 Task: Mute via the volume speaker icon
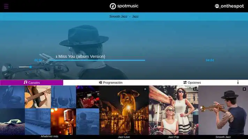click(10, 67)
